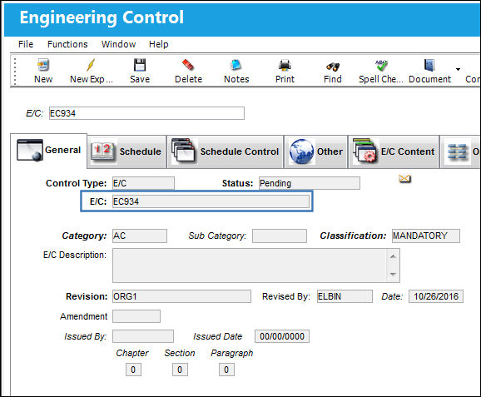481x397 pixels.
Task: Click the Chapter number field
Action: [x=133, y=370]
